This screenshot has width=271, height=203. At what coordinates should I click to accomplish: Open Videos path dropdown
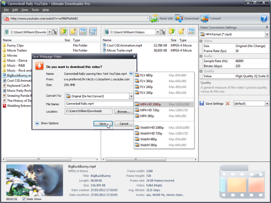pyautogui.click(x=158, y=32)
